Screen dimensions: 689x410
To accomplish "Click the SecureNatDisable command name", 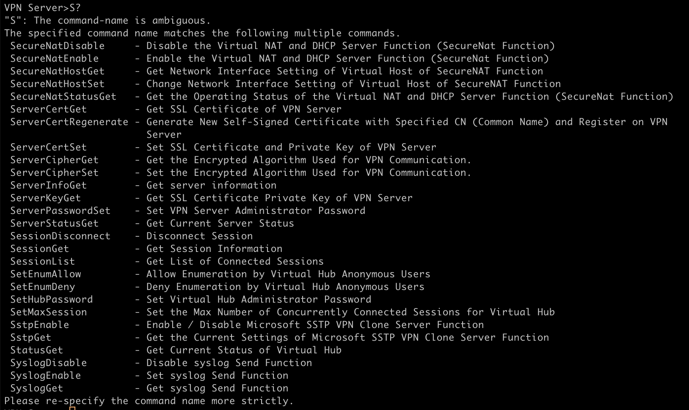I will tap(58, 46).
